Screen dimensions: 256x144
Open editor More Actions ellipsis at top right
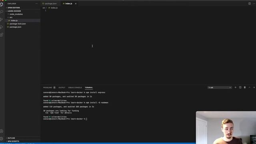254,4
